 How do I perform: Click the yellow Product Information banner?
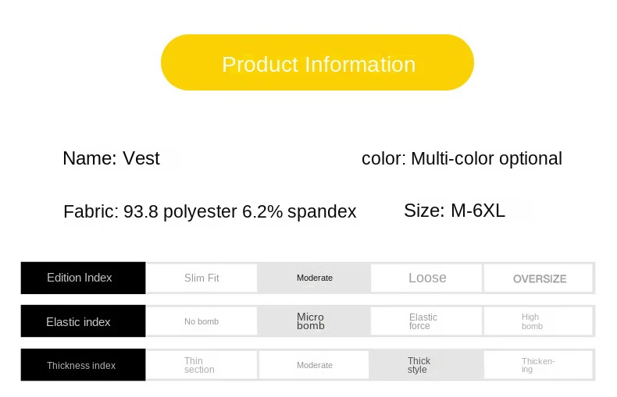(317, 63)
